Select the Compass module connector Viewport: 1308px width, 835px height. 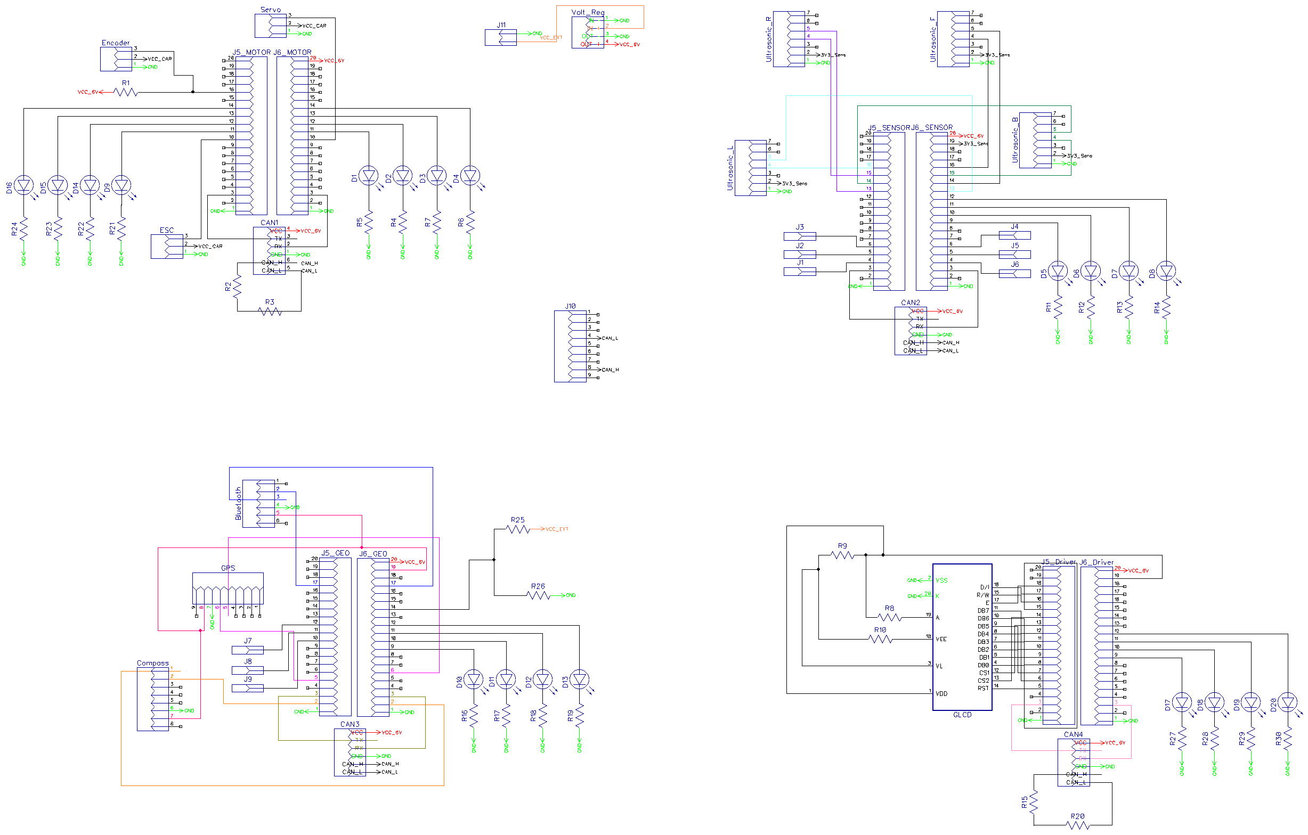pyautogui.click(x=152, y=699)
